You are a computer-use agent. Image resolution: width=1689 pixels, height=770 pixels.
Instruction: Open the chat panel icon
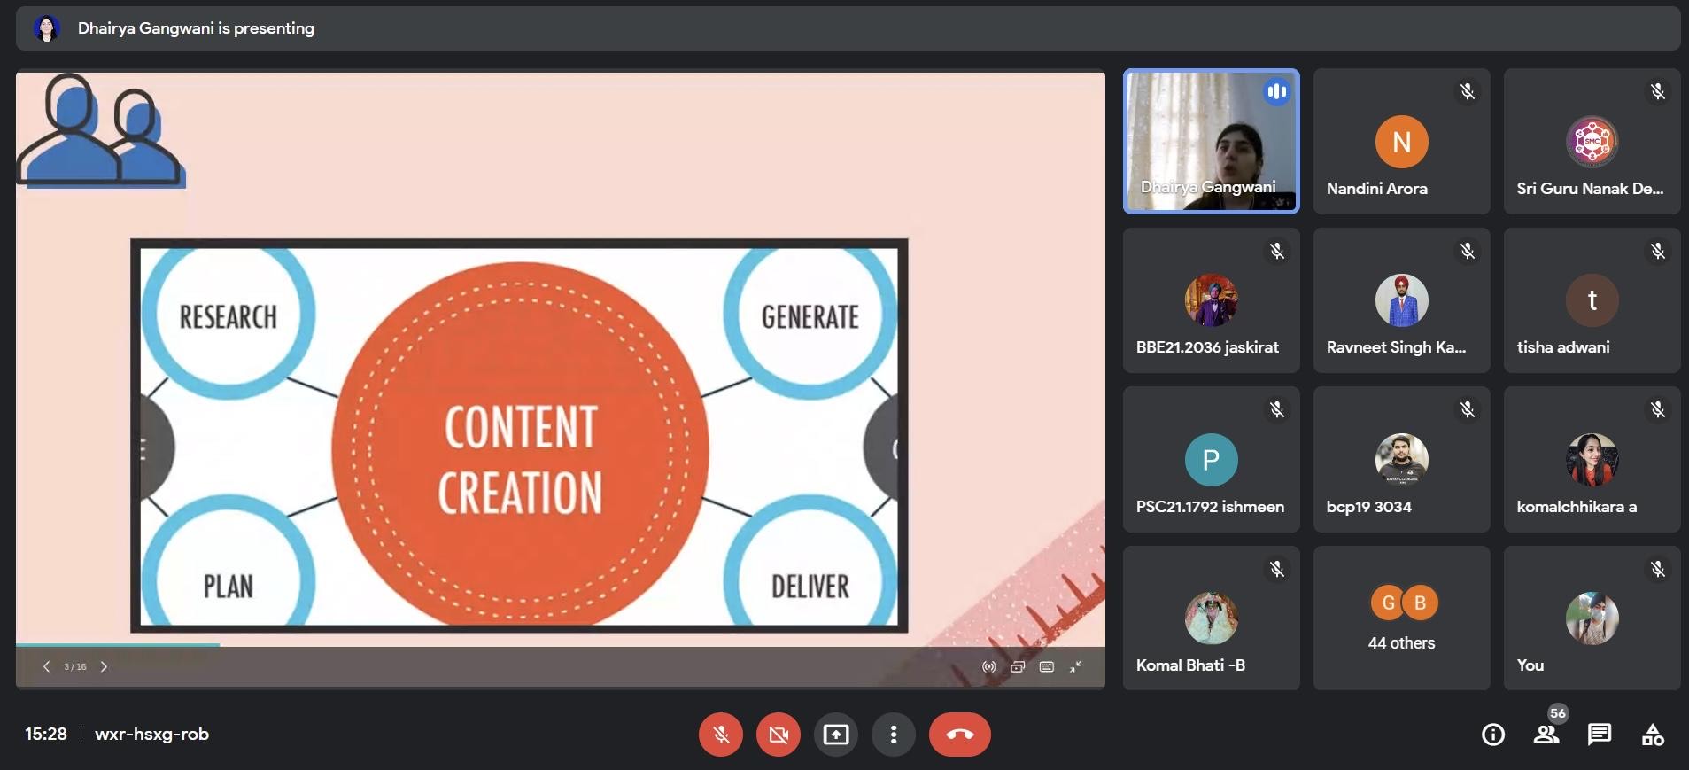point(1600,735)
